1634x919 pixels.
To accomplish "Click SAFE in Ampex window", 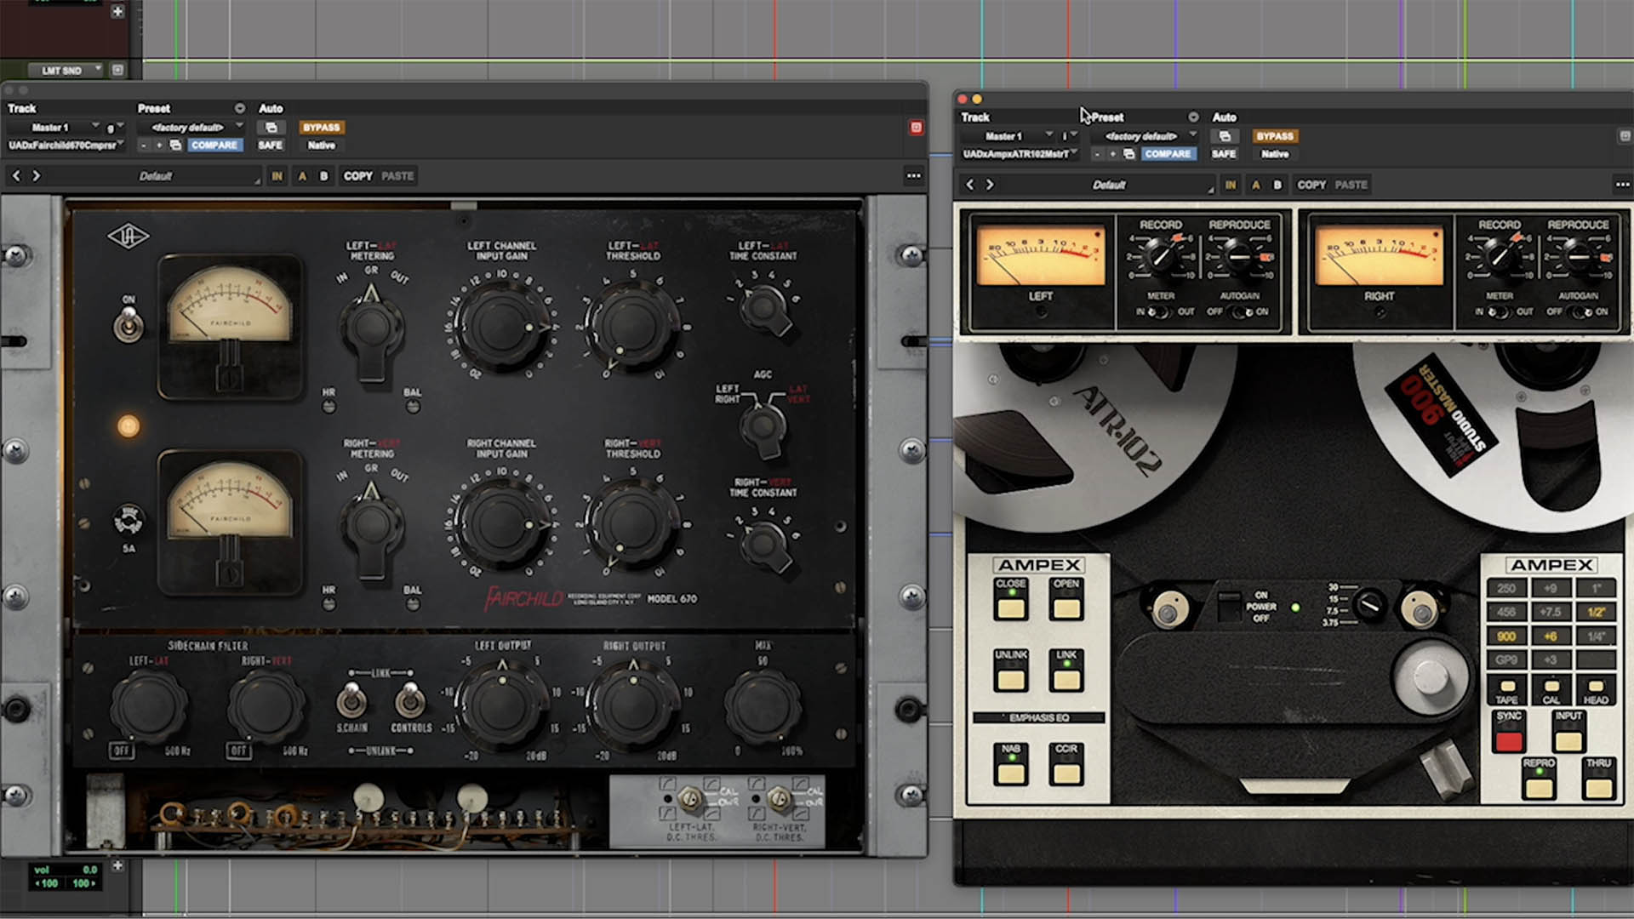I will tap(1224, 154).
